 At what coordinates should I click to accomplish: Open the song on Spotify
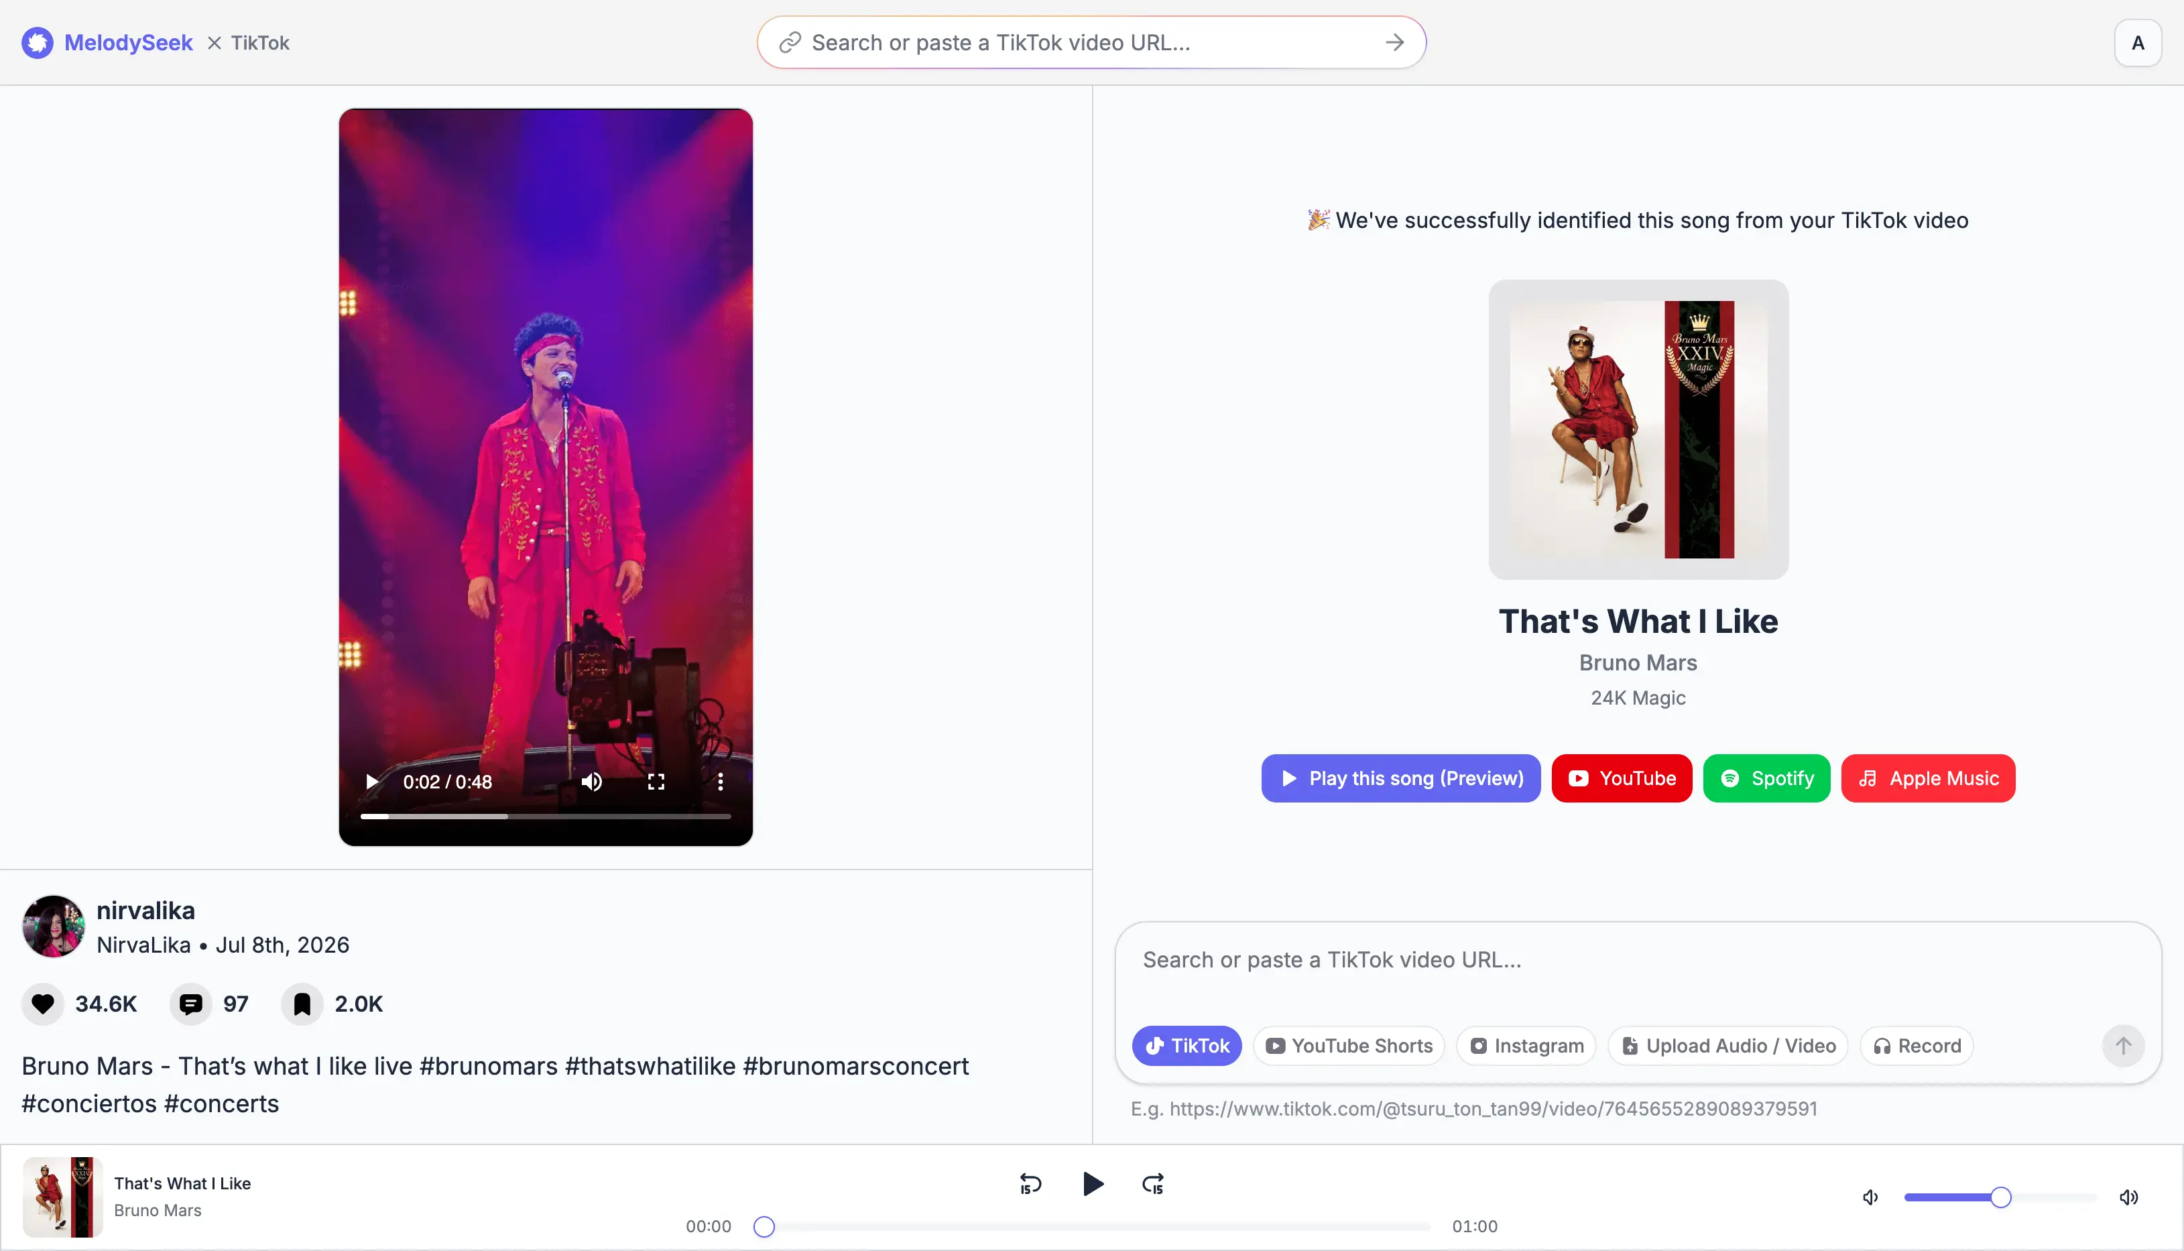[1766, 778]
